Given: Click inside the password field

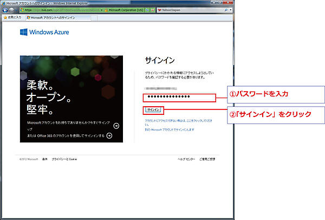Looking at the screenshot, I should (x=179, y=98).
